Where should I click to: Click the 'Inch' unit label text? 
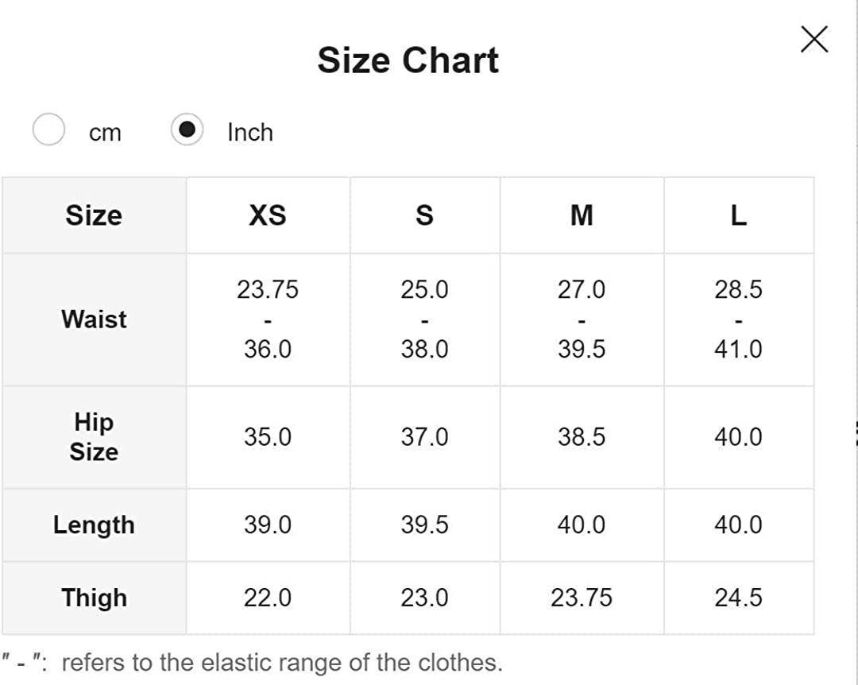[x=249, y=132]
